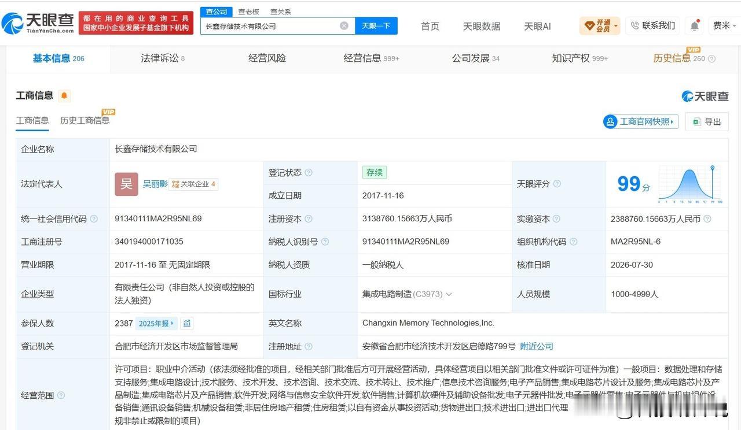Viewport: 741px width, 430px height.
Task: Expand the 2025年报 annual report selector
Action: click(x=156, y=324)
